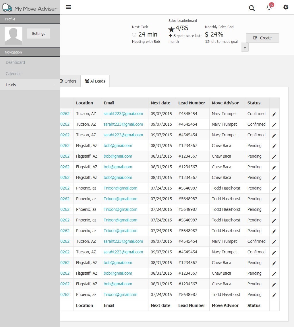Image resolution: width=294 pixels, height=327 pixels.
Task: Expand the Leads navigation item arrow
Action: pyautogui.click(x=55, y=85)
